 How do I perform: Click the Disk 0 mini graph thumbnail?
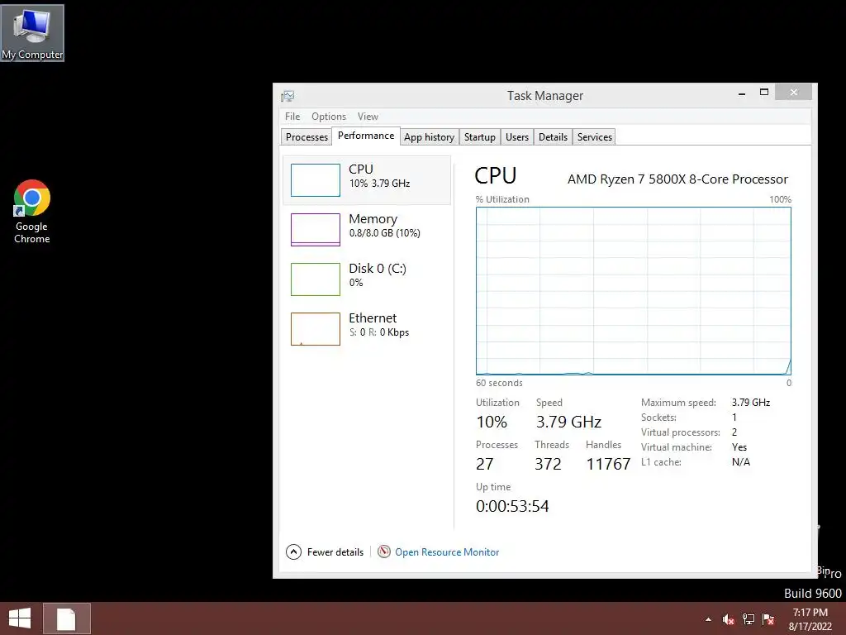(316, 279)
